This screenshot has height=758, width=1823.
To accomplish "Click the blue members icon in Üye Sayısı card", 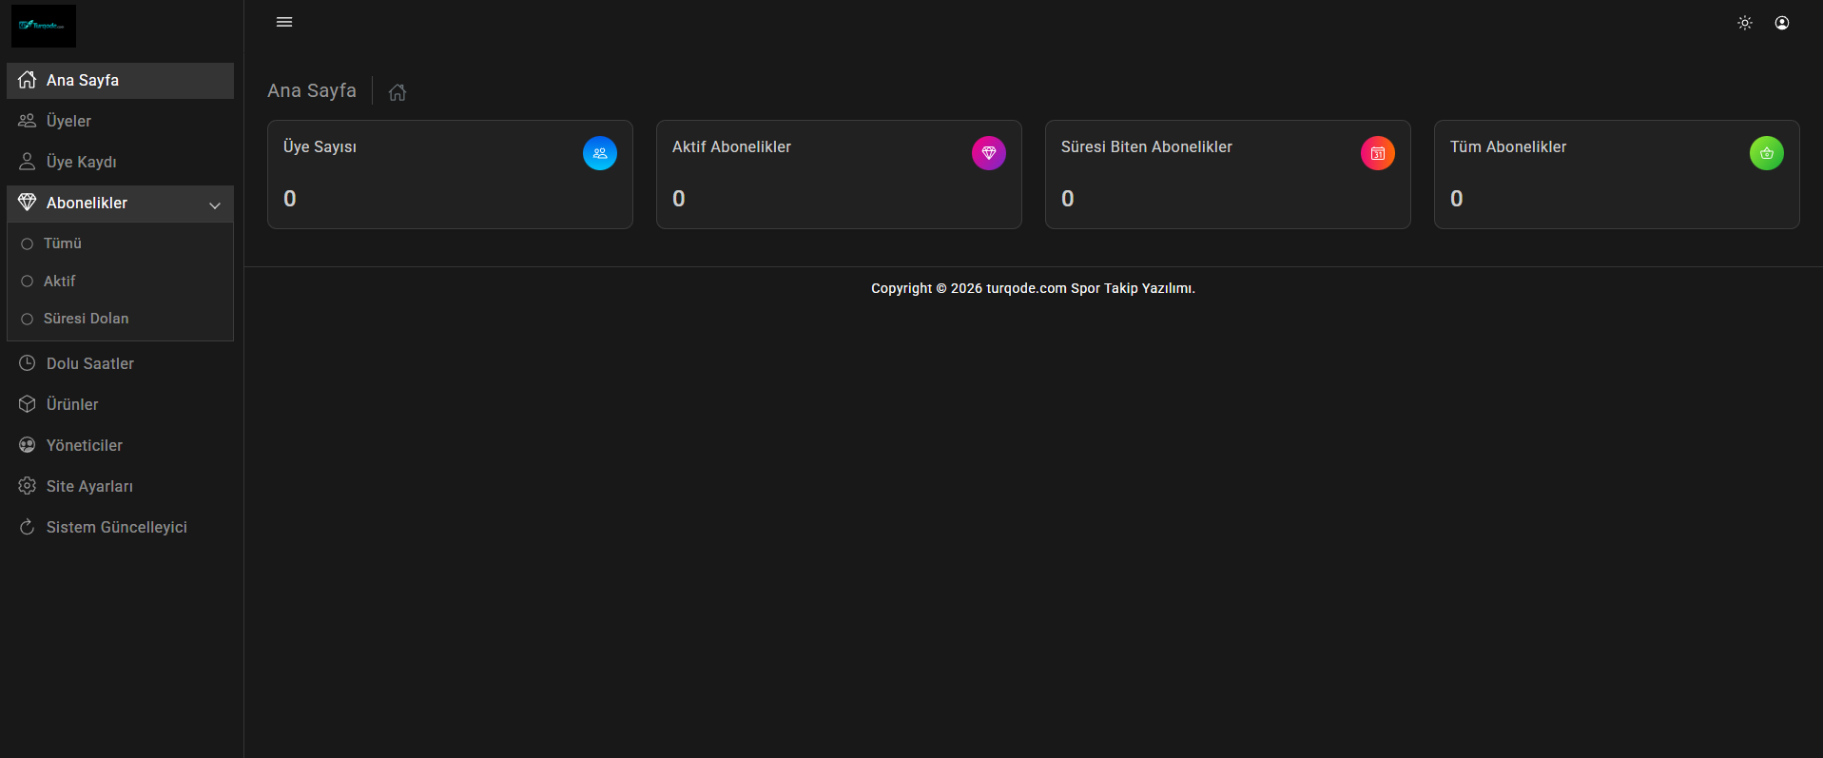I will pyautogui.click(x=600, y=153).
